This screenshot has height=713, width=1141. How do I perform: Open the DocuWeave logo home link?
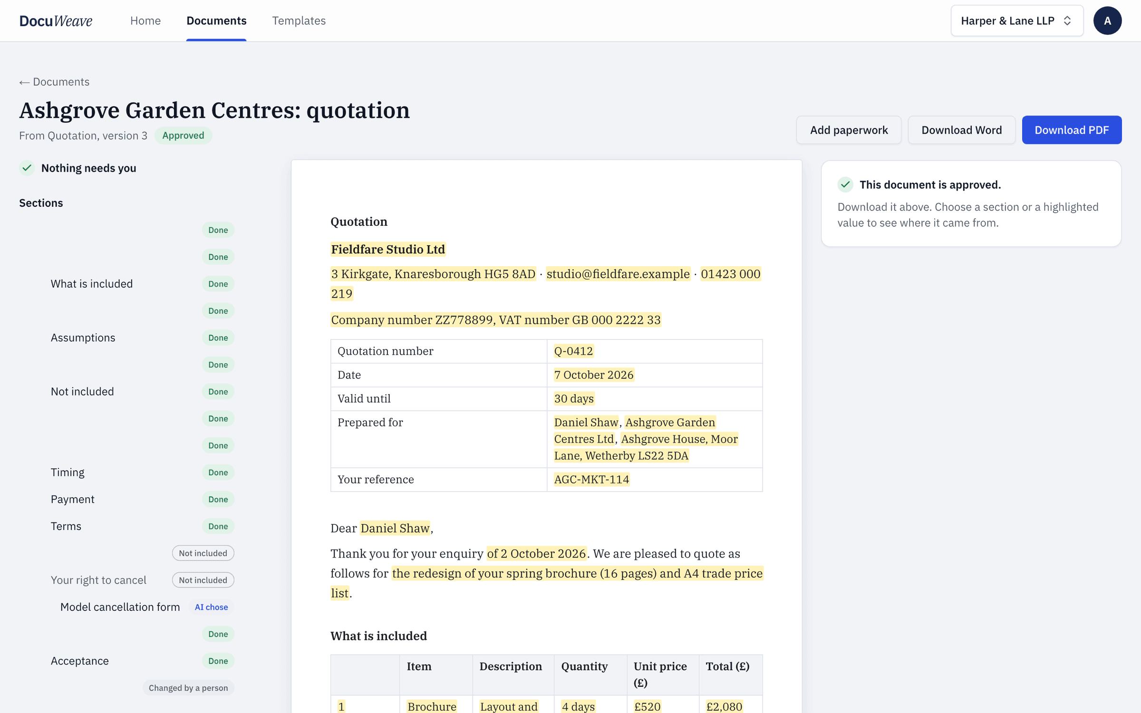[x=56, y=20]
